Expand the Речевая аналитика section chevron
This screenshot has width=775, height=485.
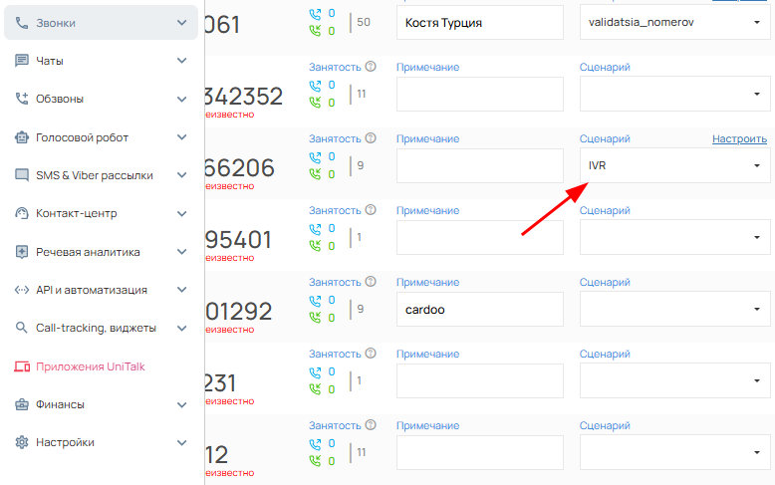coord(181,252)
